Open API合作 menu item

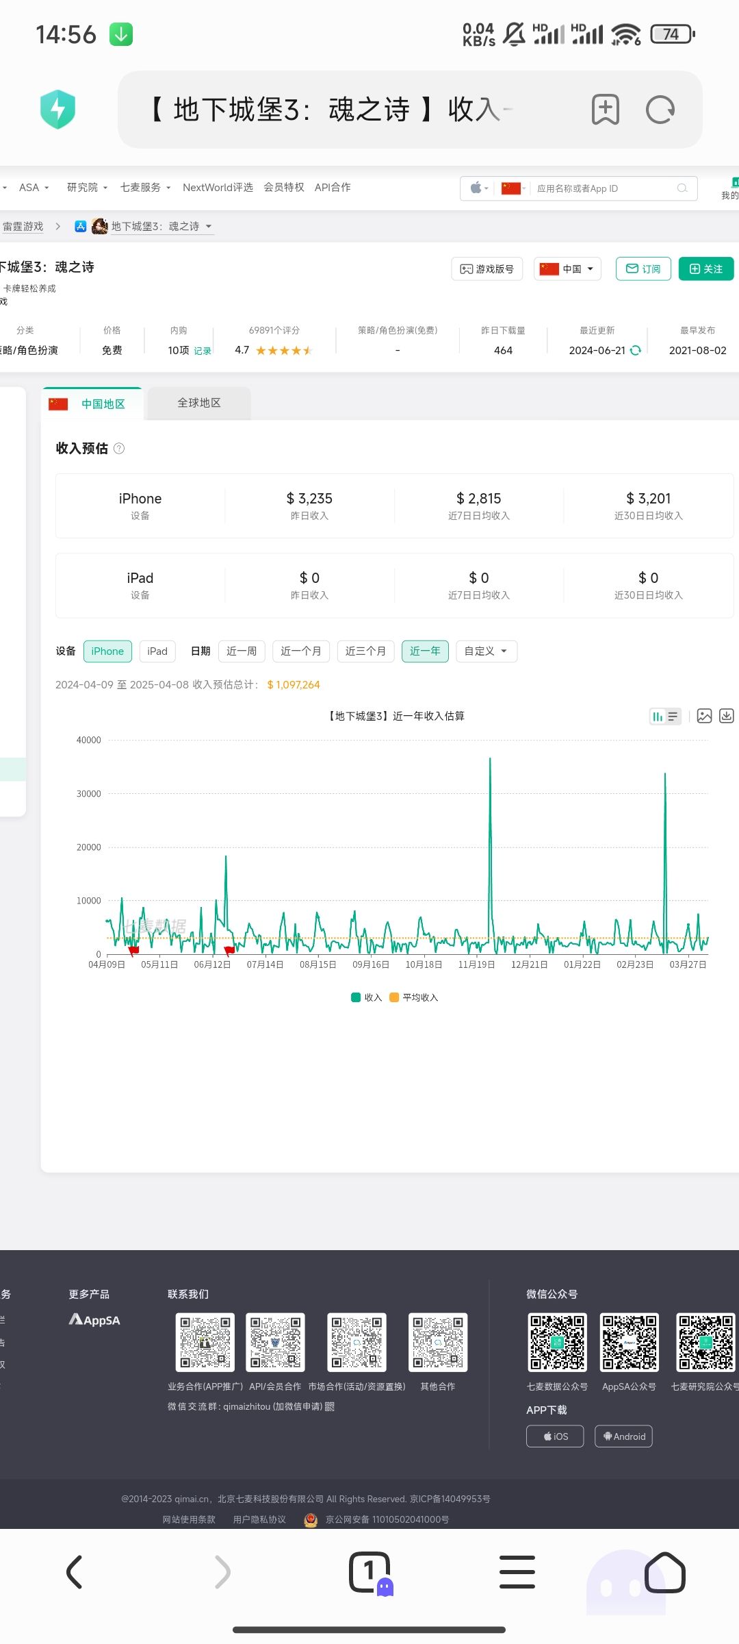(x=333, y=187)
